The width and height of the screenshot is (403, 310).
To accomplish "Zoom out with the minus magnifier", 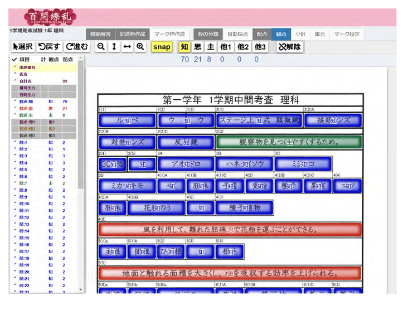I will click(101, 47).
